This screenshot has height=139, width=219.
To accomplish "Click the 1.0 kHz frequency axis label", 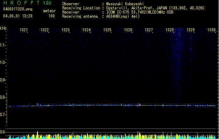I will (3, 63).
